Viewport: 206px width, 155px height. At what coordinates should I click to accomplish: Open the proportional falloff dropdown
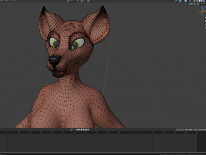coord(91,1)
